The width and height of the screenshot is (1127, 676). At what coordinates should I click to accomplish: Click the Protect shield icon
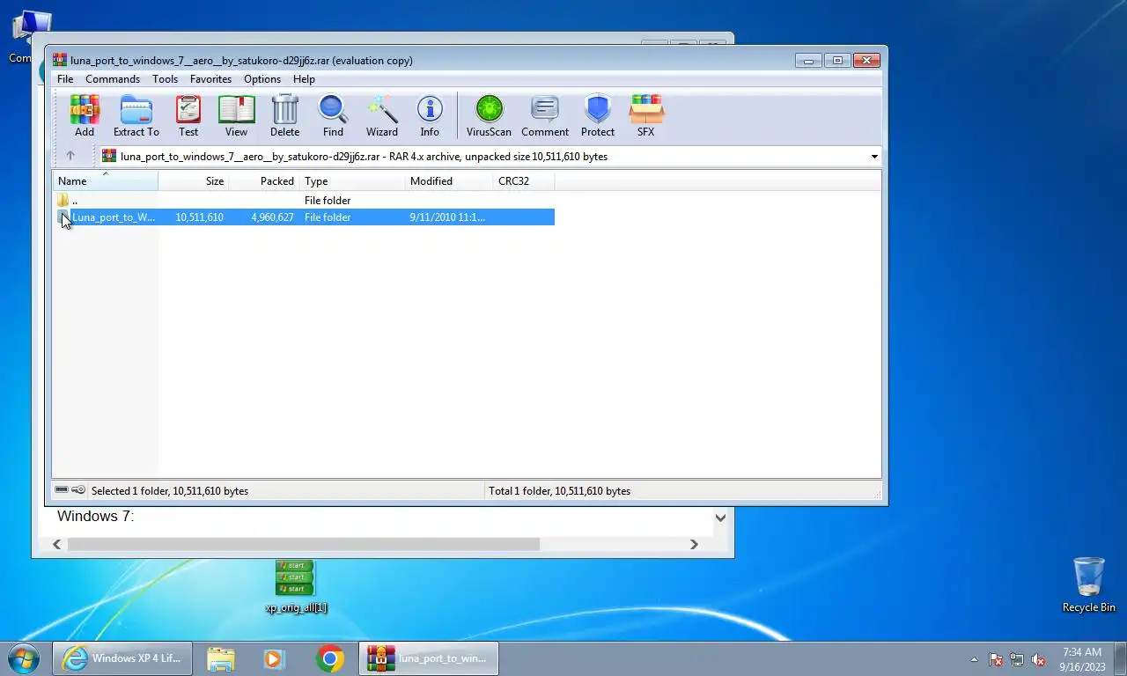pyautogui.click(x=598, y=116)
